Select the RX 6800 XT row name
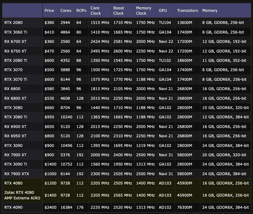Screen dimensions: 253x214 (x=15, y=98)
